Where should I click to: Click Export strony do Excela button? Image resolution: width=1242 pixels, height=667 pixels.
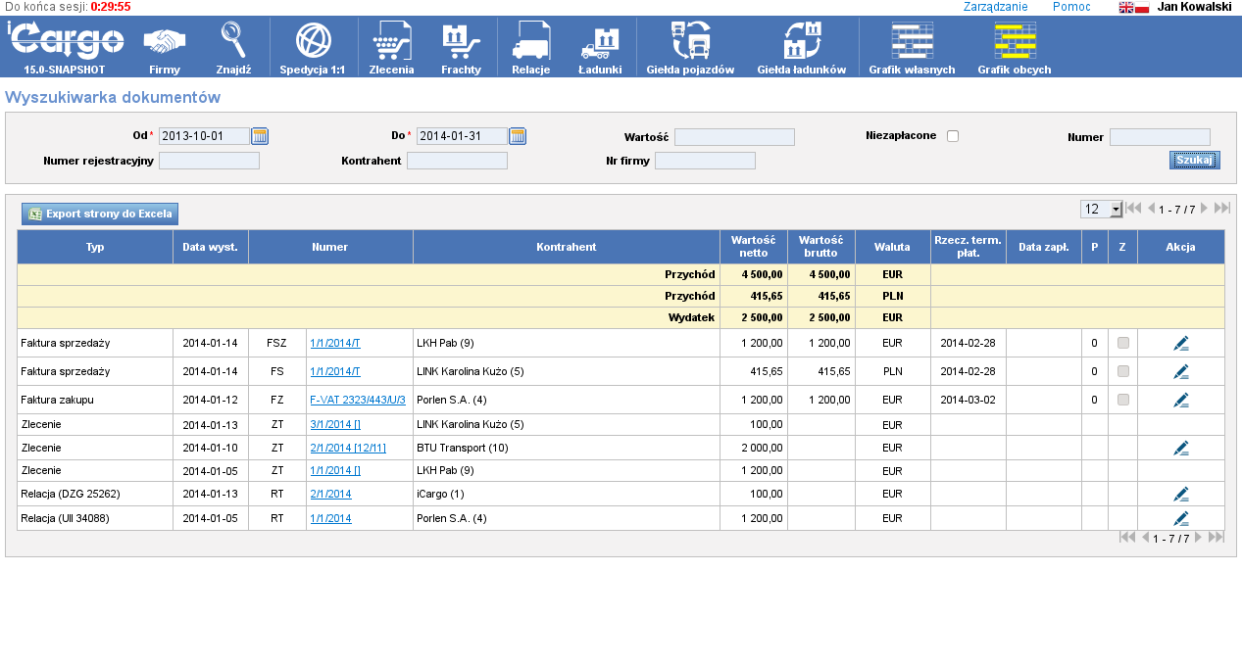pos(100,214)
